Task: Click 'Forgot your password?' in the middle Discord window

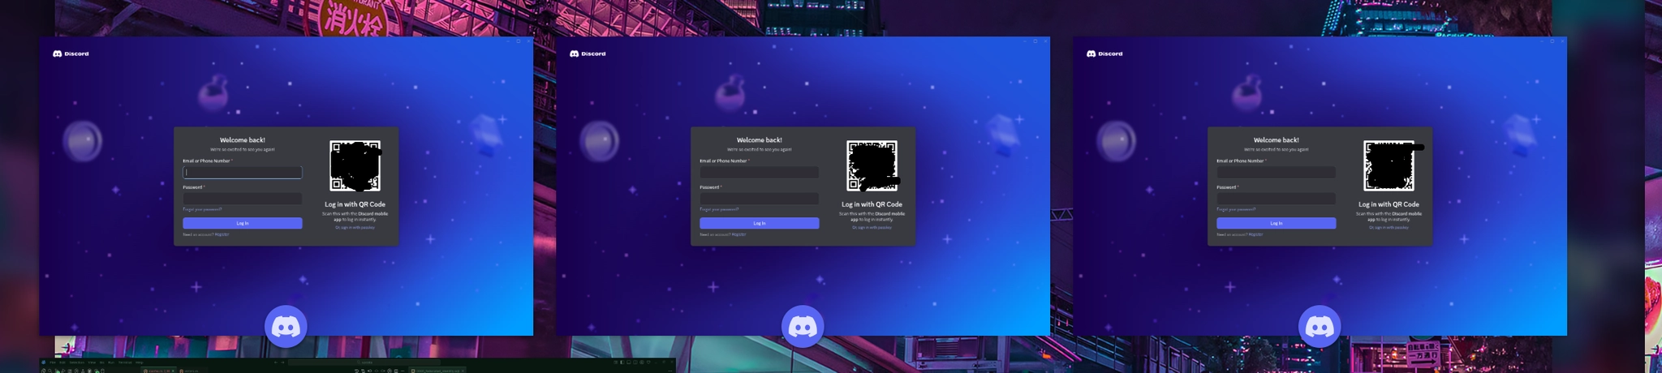Action: pyautogui.click(x=719, y=209)
